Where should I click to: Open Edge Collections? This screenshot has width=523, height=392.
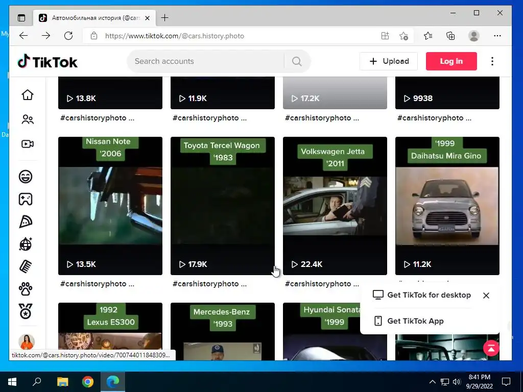tap(450, 36)
